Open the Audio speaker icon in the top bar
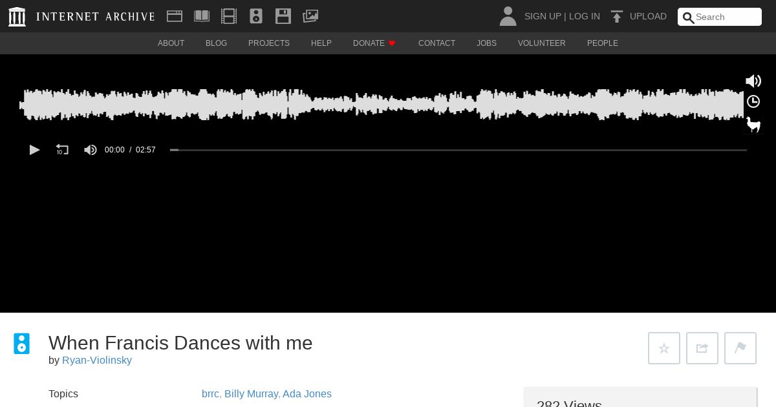 tap(256, 16)
